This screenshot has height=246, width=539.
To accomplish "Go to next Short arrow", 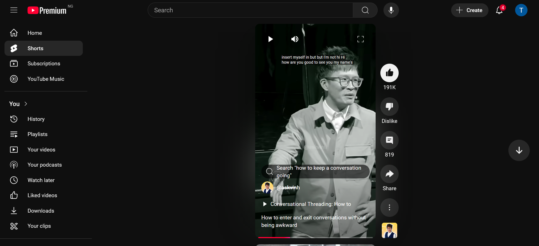I will click(x=519, y=150).
